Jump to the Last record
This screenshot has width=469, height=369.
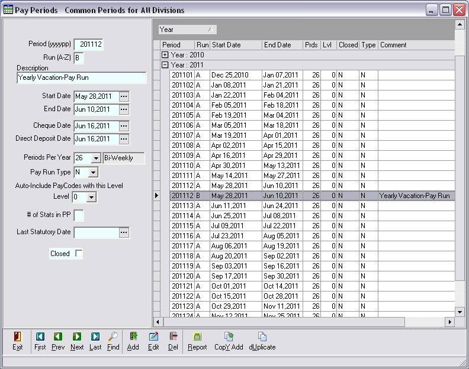point(95,341)
